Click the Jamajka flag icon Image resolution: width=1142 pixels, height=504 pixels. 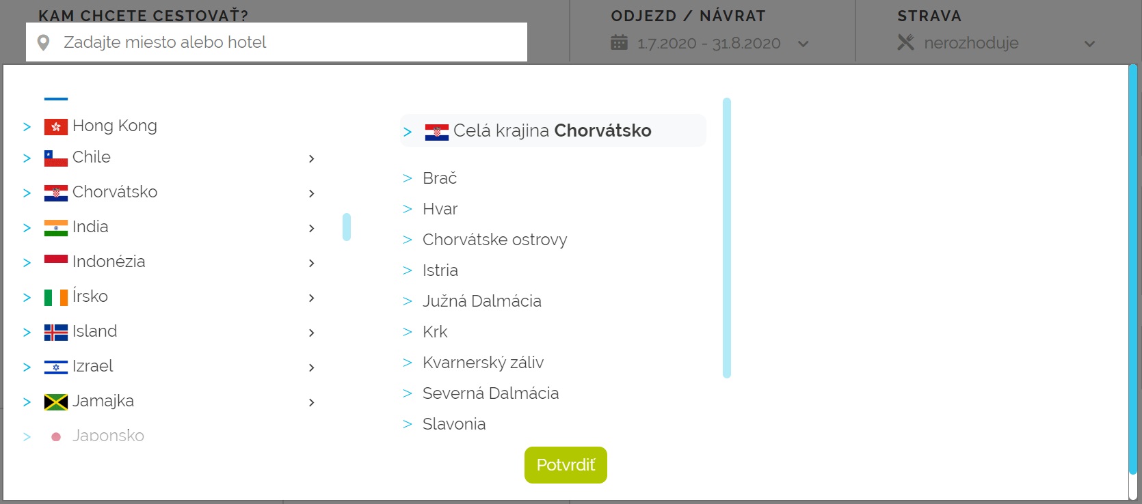[56, 402]
